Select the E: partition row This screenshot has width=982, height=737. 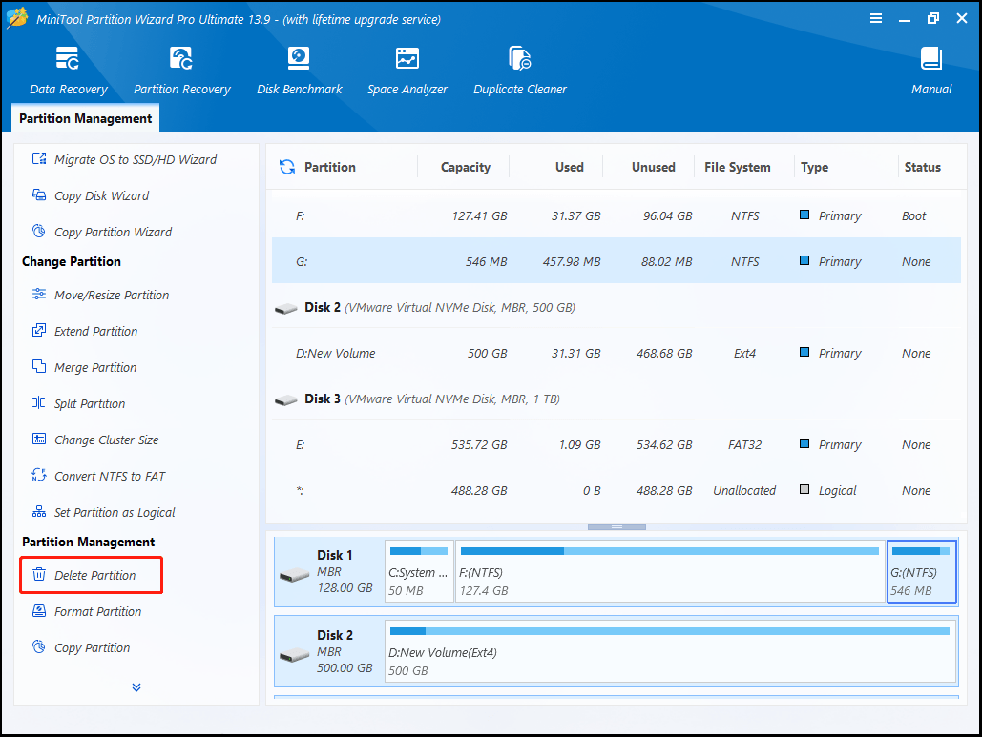(x=616, y=445)
